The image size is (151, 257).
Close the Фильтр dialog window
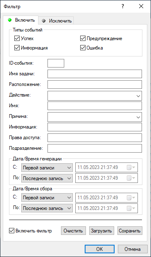[141, 7]
